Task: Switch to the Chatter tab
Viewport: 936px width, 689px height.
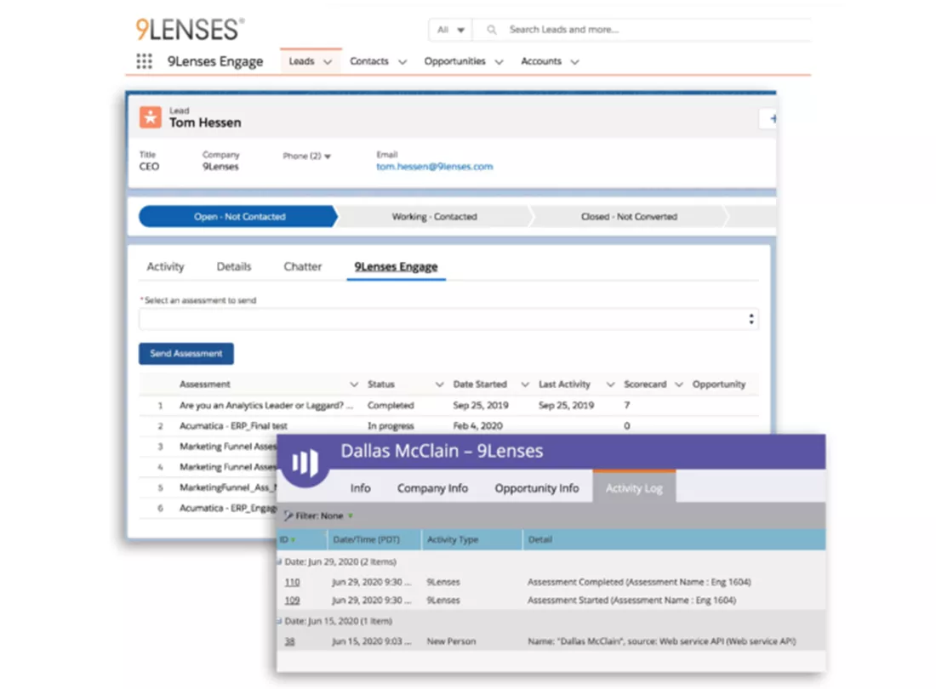Action: click(x=303, y=266)
